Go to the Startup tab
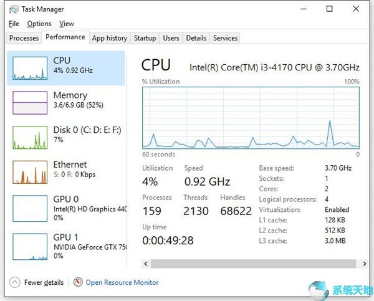The image size is (374, 301). (x=145, y=38)
